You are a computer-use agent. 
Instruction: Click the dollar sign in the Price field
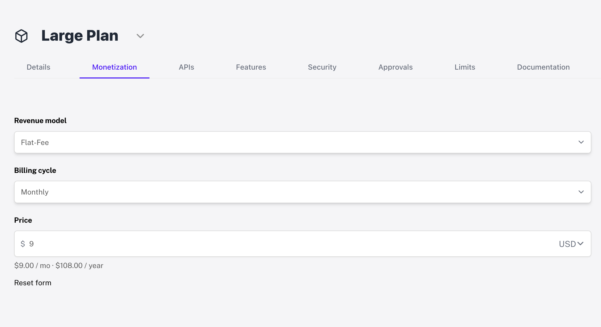[x=23, y=244]
